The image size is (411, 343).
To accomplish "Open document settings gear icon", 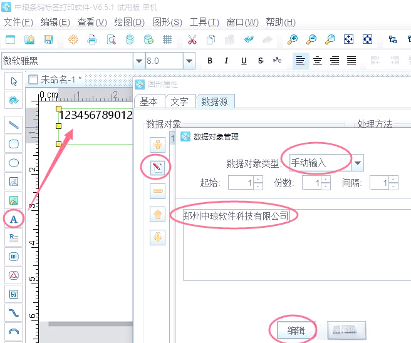I will pos(73,39).
